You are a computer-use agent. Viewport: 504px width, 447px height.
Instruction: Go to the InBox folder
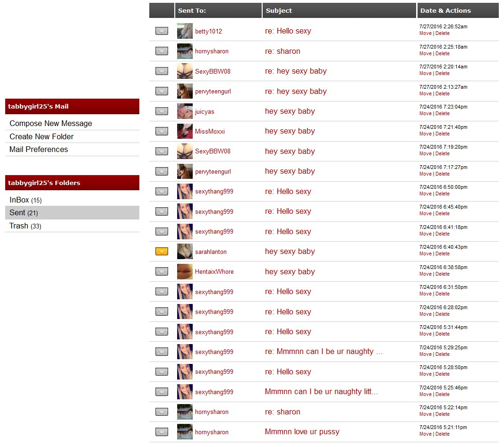pyautogui.click(x=19, y=200)
